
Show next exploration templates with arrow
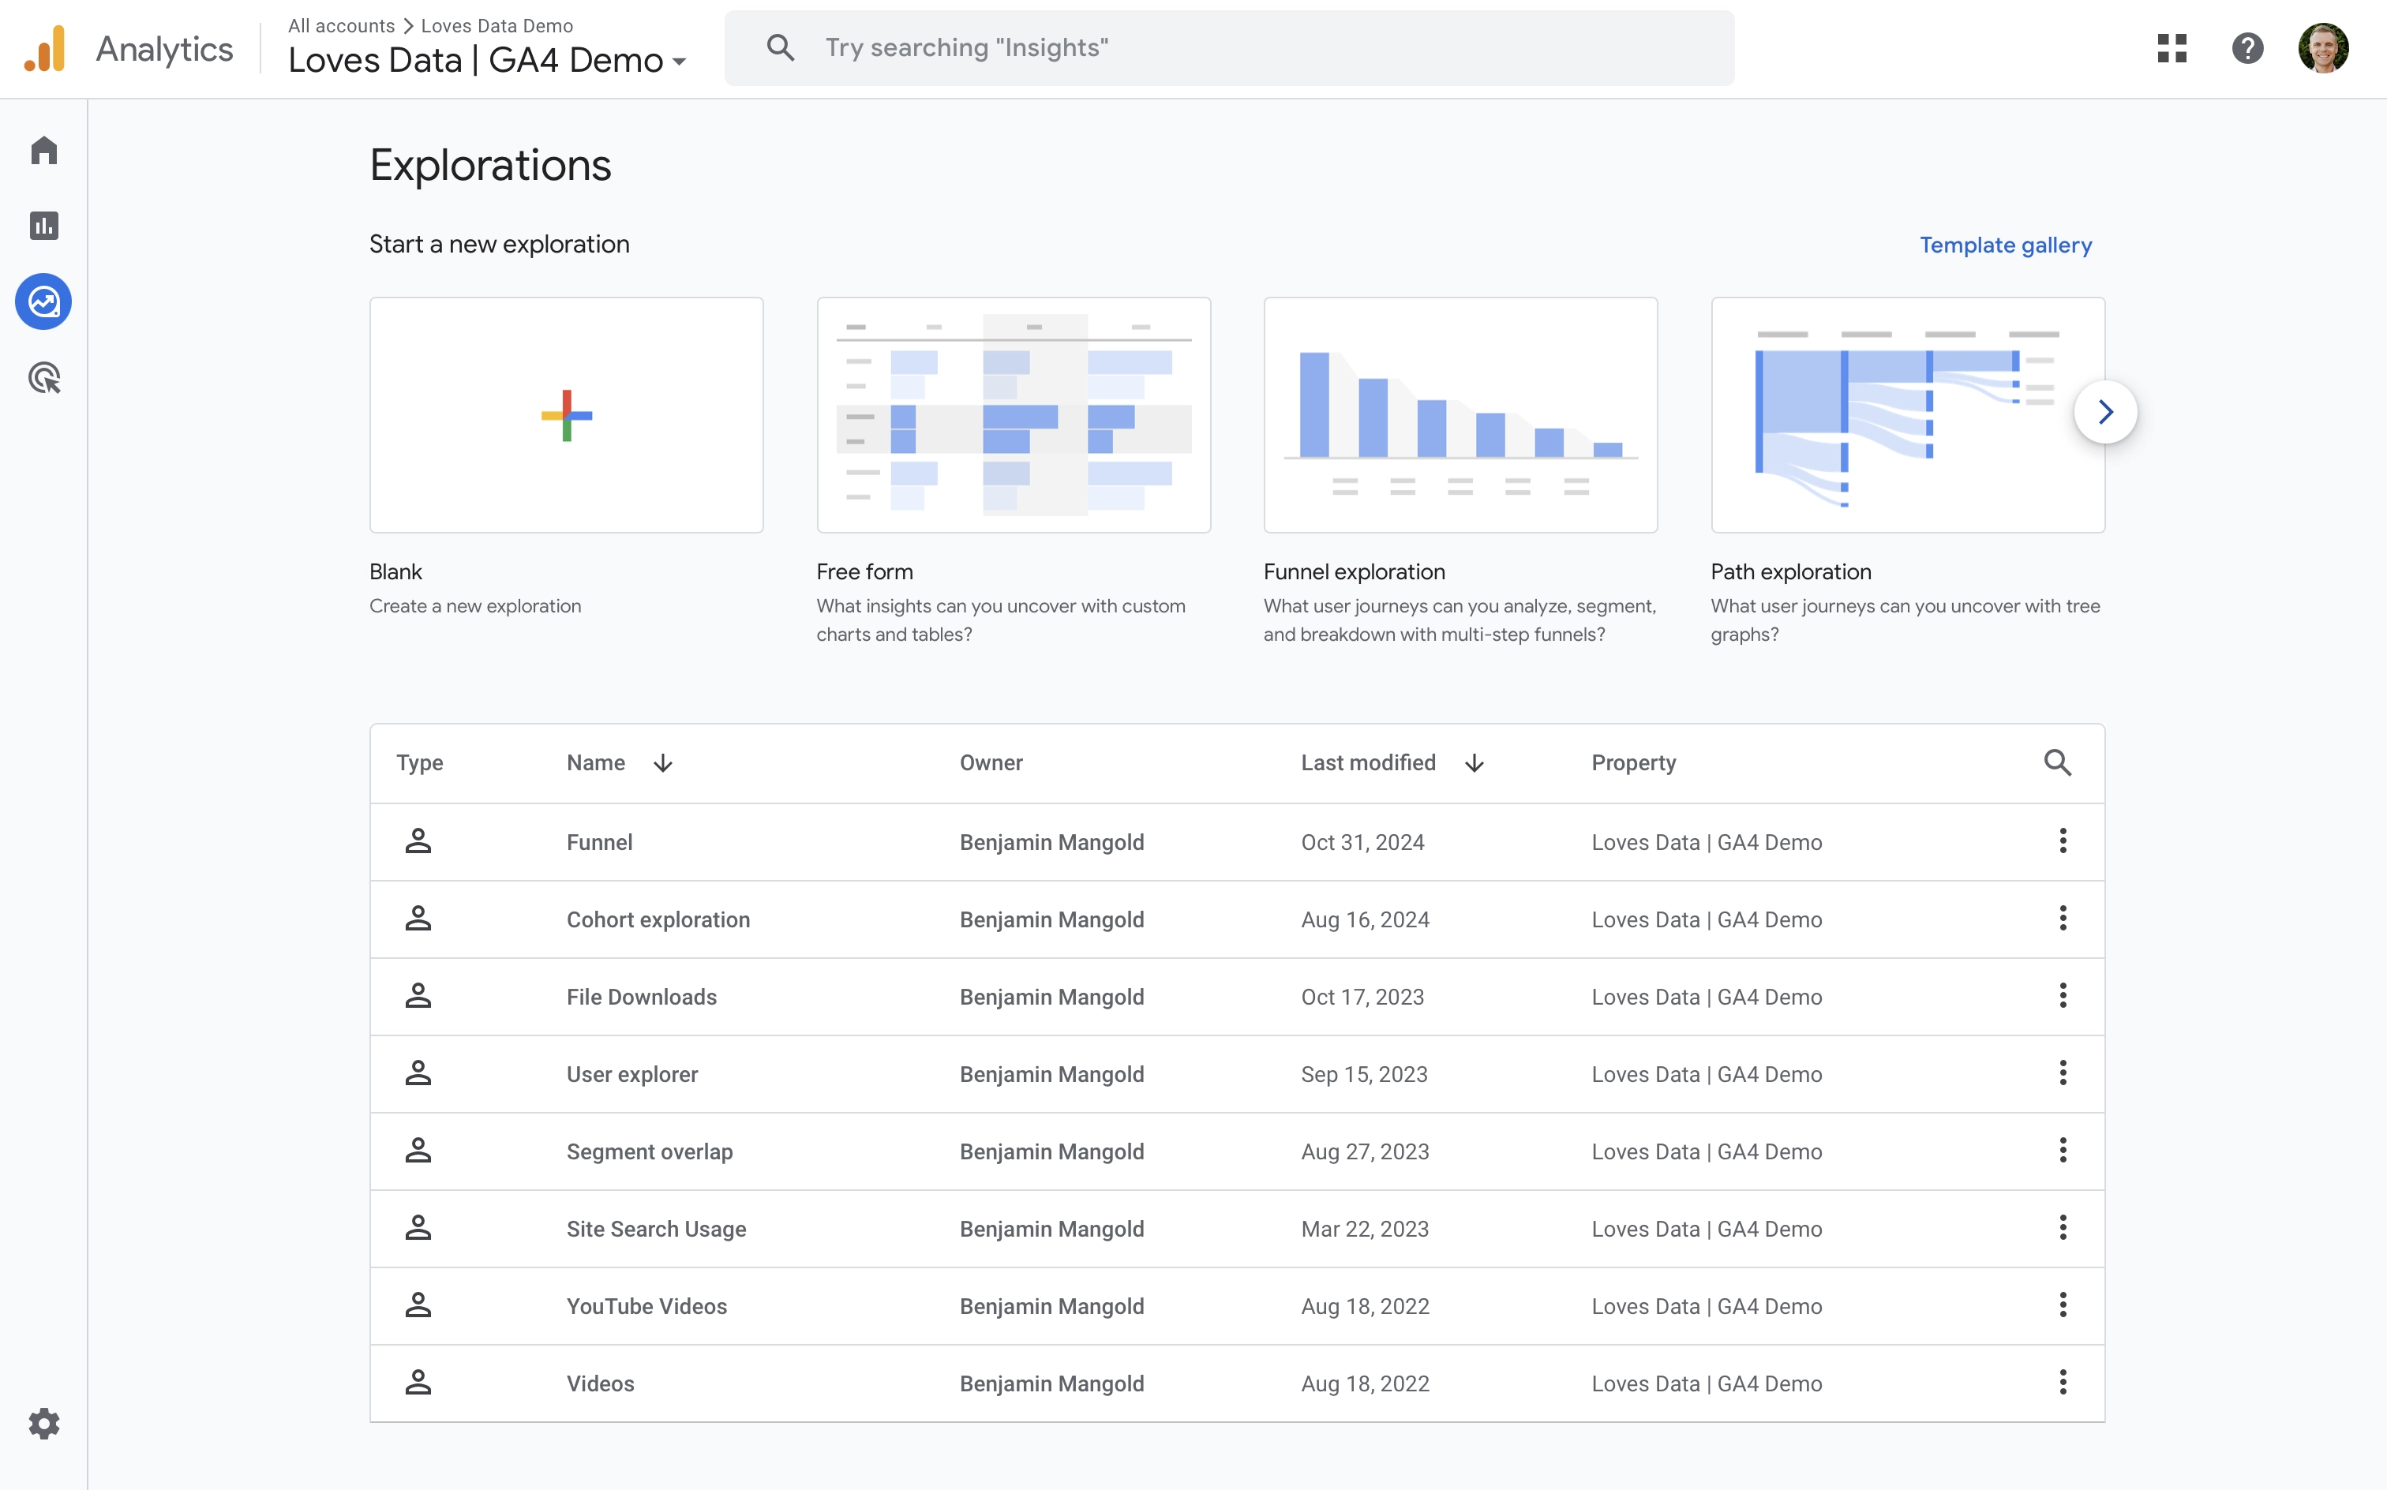pos(2105,412)
